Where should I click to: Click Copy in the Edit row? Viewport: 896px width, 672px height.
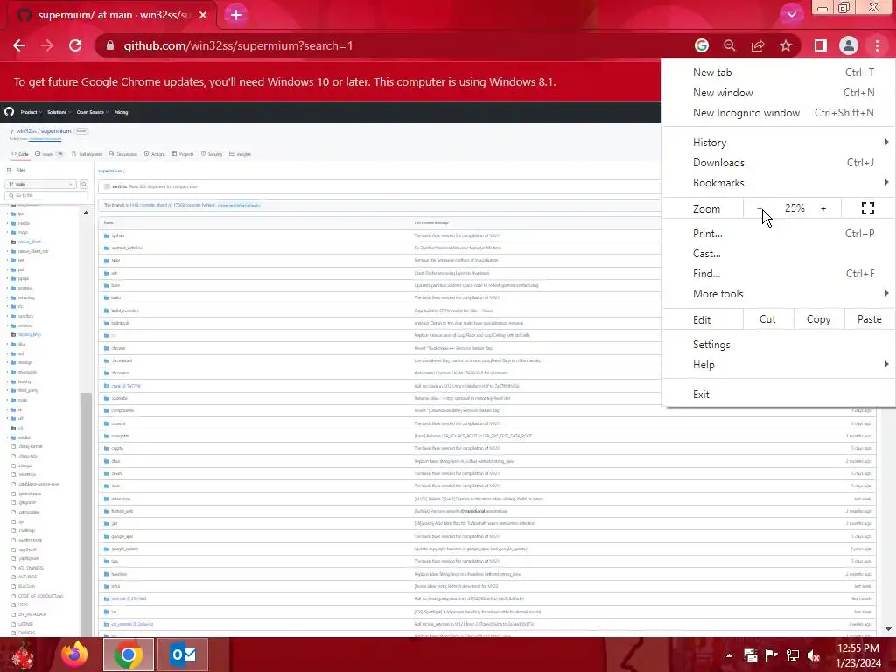818,319
